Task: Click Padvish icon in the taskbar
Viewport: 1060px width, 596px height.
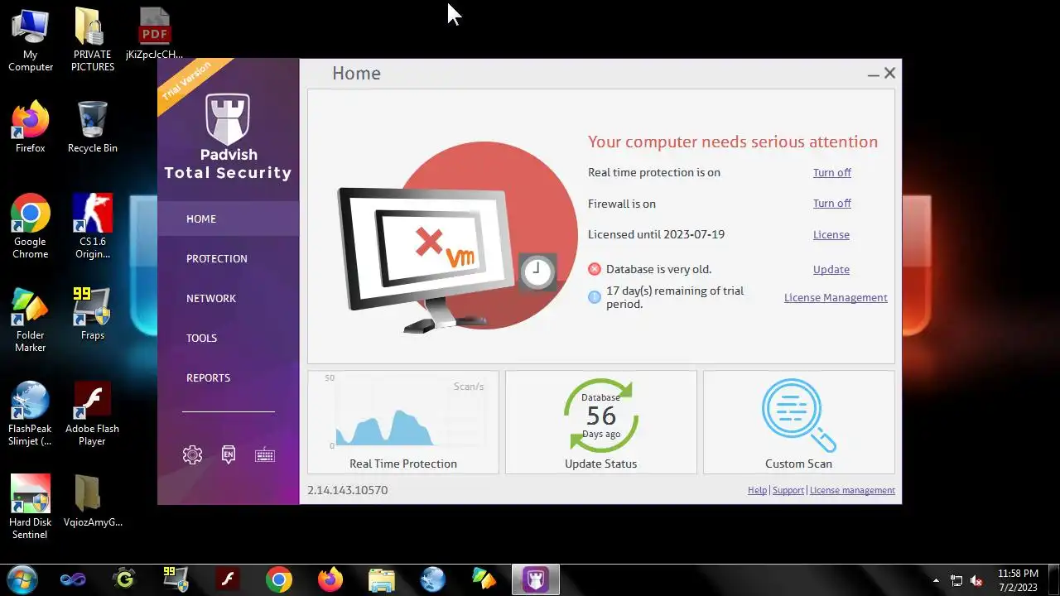Action: 536,579
